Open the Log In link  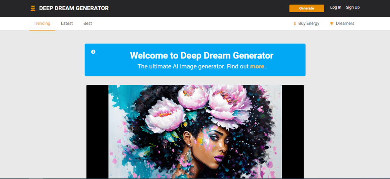click(x=336, y=8)
